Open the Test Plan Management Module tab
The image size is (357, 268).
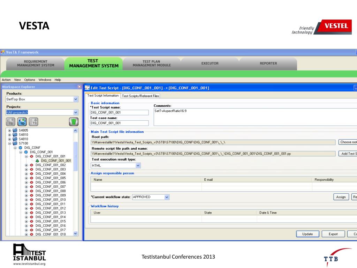(x=152, y=64)
